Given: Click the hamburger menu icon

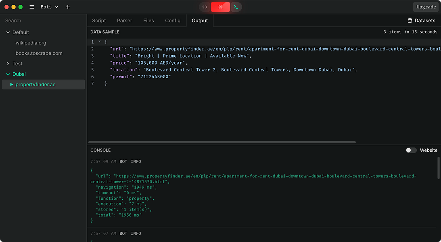Looking at the screenshot, I should pos(32,7).
